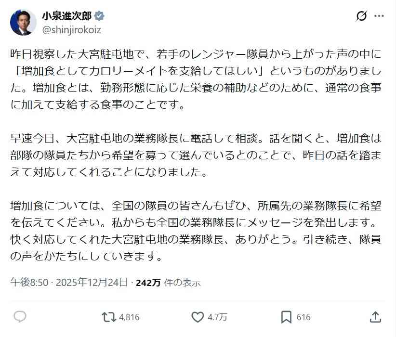This screenshot has width=396, height=337.
Task: Toggle repost status on this post
Action: 110,317
